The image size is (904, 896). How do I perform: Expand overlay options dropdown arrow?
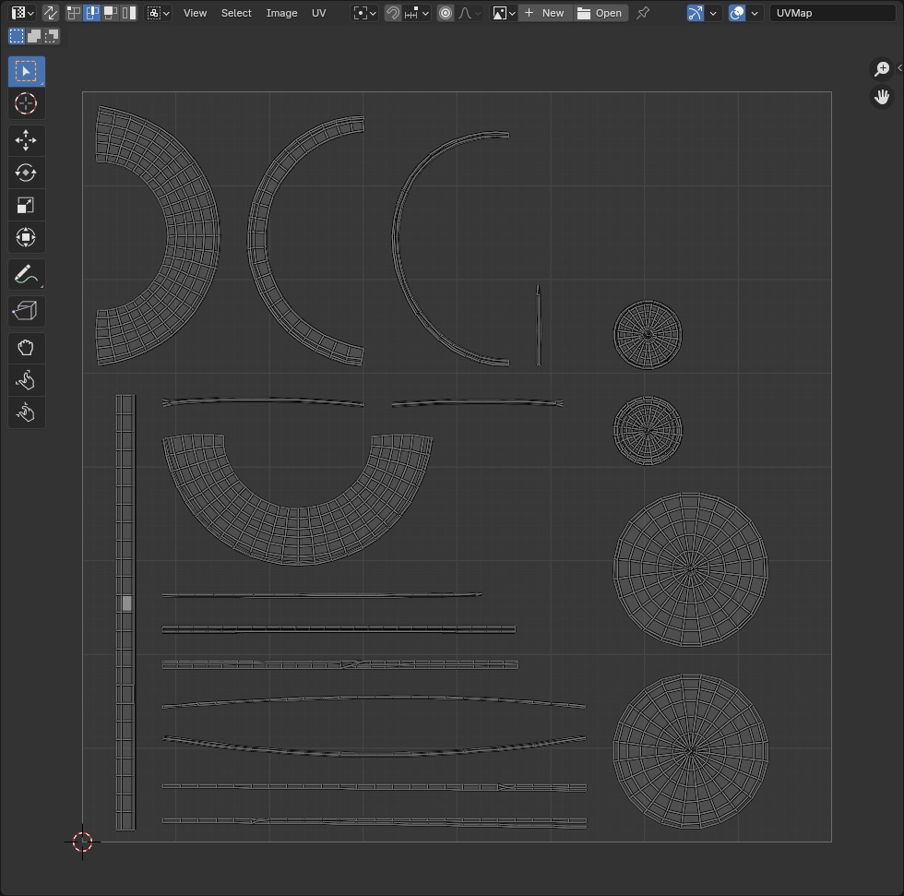755,13
